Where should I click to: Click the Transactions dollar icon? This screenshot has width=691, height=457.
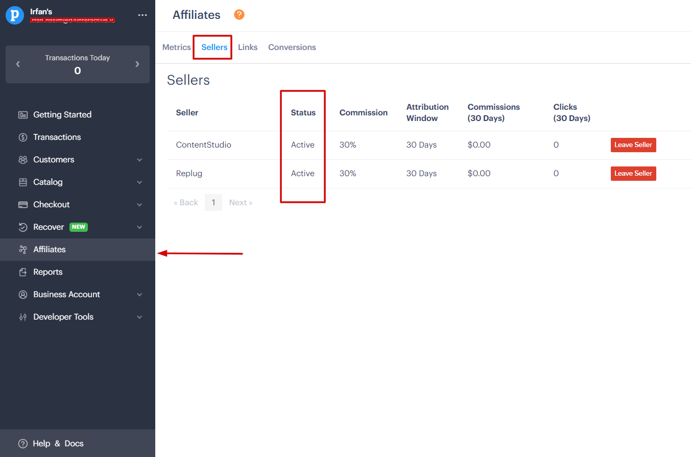[x=22, y=137]
